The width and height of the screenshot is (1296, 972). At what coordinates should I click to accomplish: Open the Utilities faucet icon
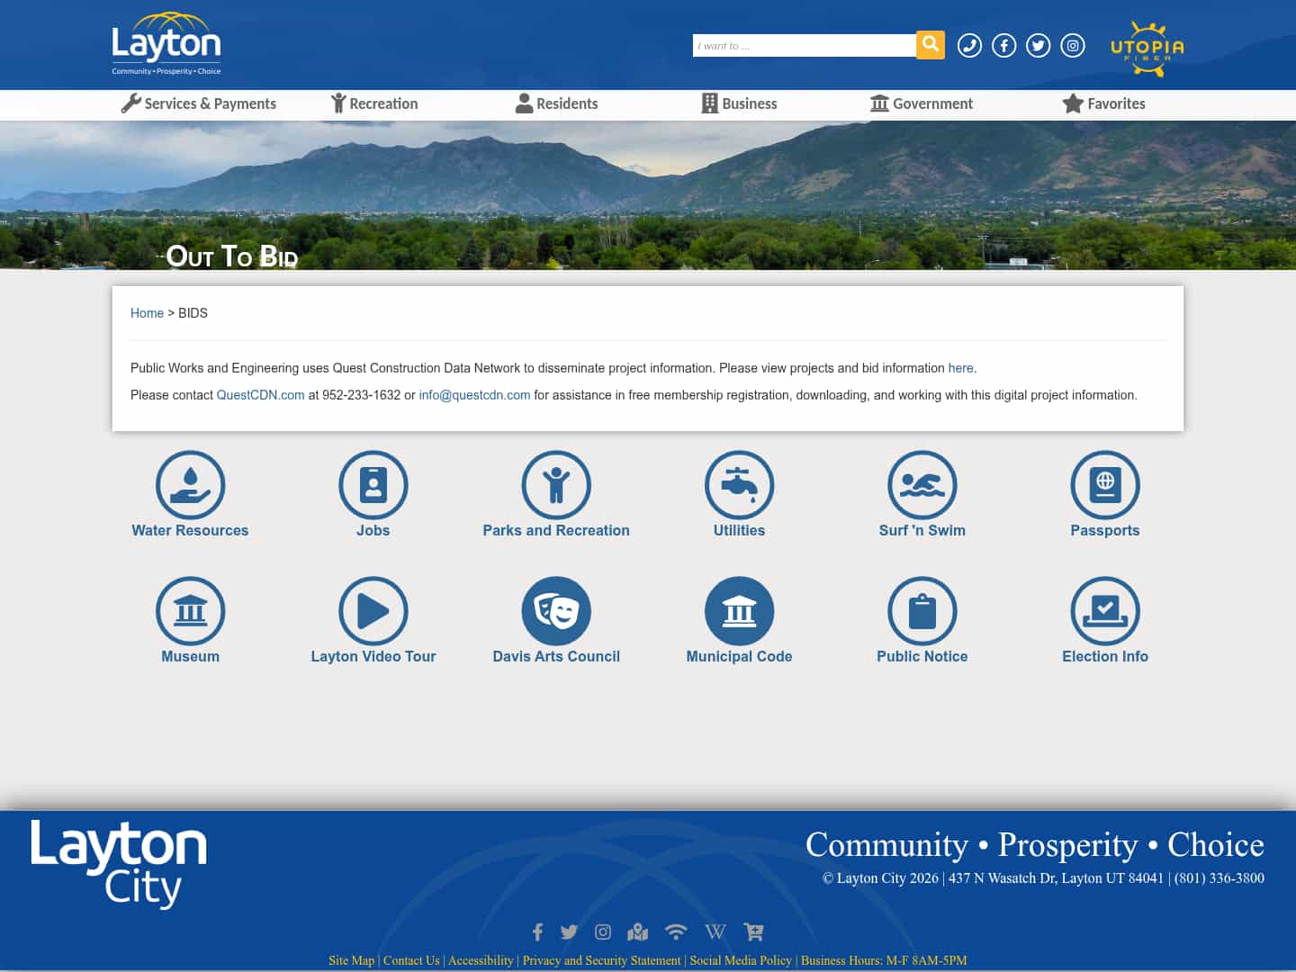[739, 484]
